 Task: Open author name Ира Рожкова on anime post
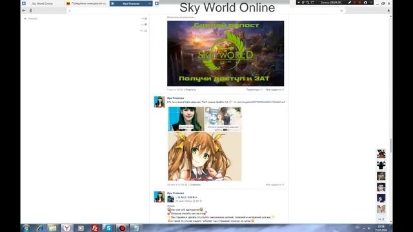click(176, 98)
